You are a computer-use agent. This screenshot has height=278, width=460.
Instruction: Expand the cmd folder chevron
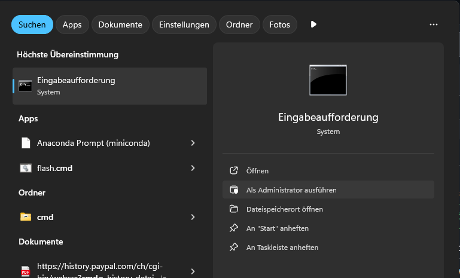[x=193, y=217]
